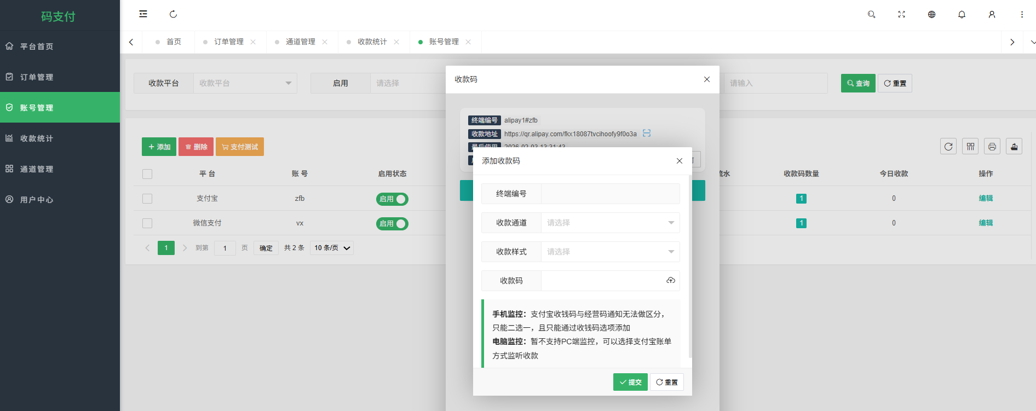Click the 查询 search button

click(858, 83)
